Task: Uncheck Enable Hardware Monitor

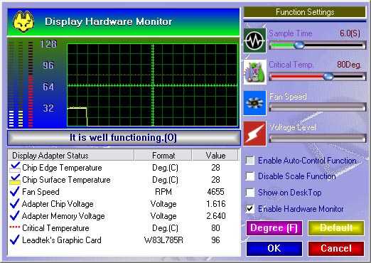Action: tap(250, 209)
